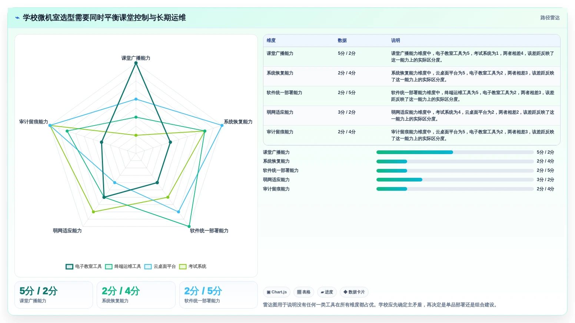Click progress bar for 弱网适应能力
Screen dimensions: 575x323
(455, 180)
